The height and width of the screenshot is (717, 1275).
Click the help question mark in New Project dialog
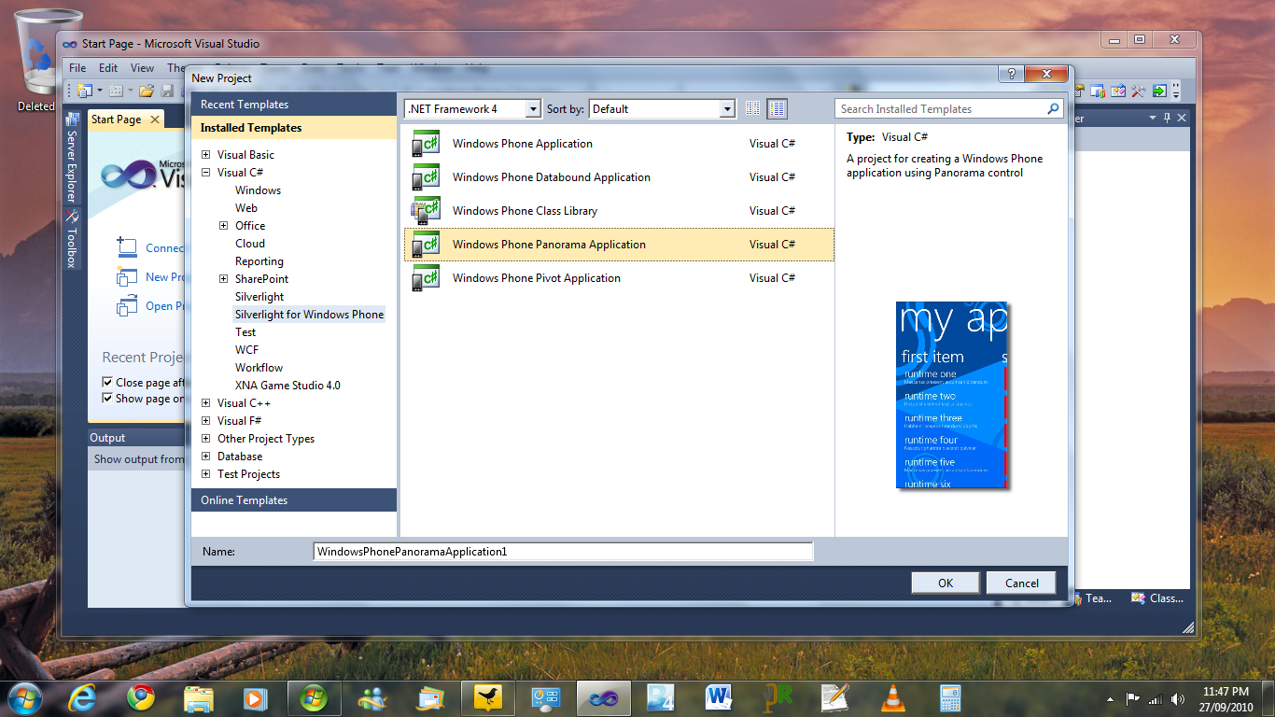tap(1011, 74)
